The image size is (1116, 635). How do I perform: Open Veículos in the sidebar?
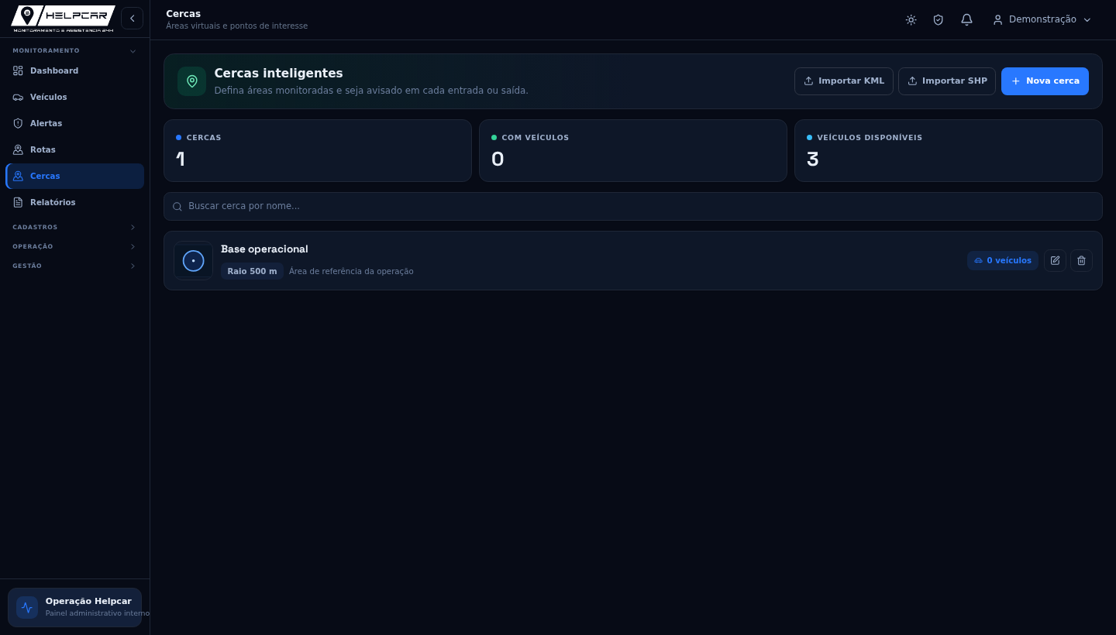74,97
